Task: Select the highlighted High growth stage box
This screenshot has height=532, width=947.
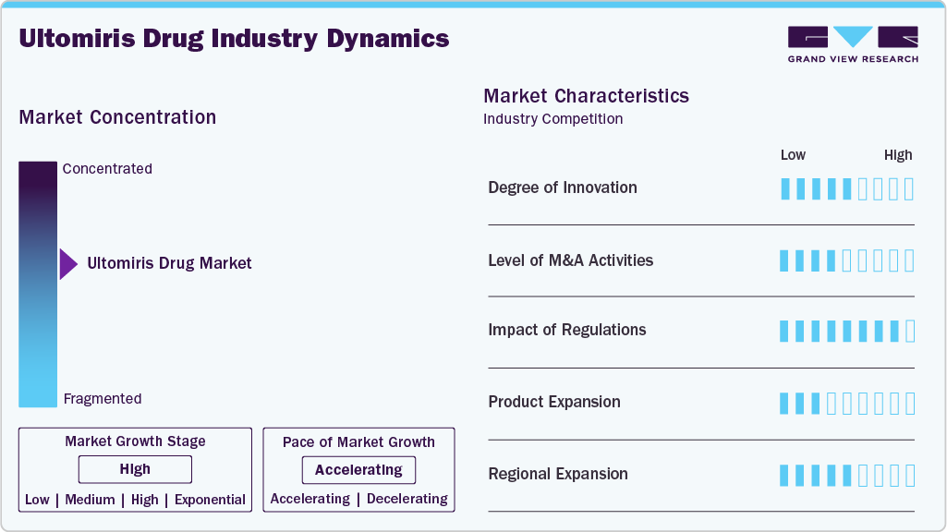Action: point(135,469)
